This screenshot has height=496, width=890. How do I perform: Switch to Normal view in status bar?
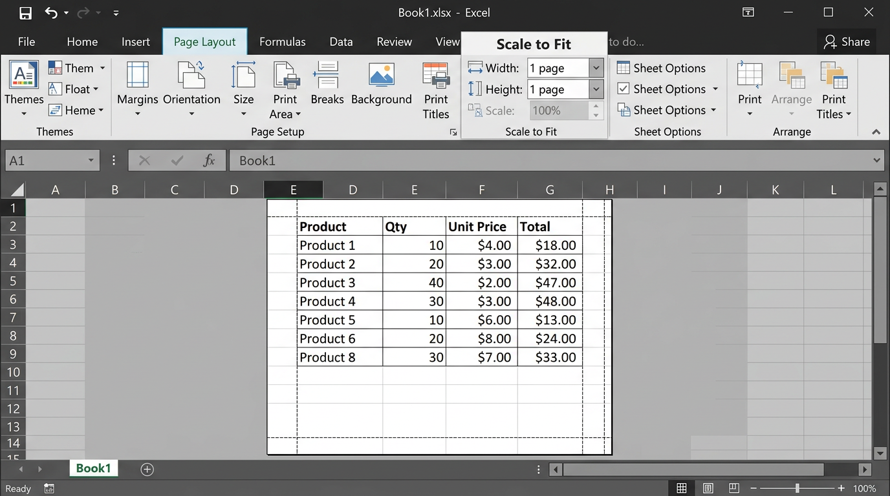click(x=682, y=488)
